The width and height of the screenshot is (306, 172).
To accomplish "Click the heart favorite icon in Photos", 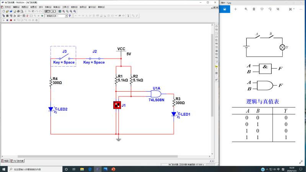I will click(262, 9).
